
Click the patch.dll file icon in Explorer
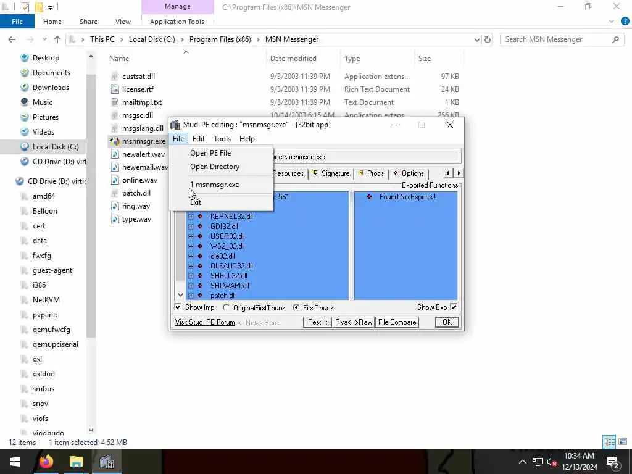coord(115,193)
